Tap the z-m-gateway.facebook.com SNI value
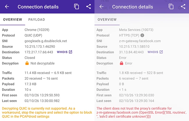 [140, 41]
